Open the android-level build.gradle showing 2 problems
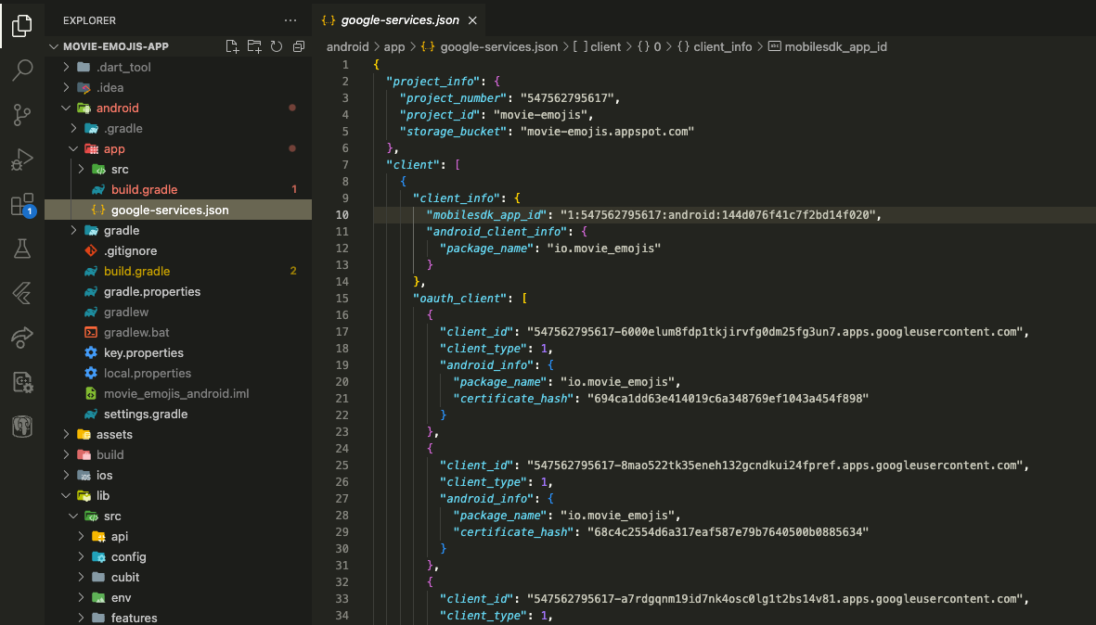The height and width of the screenshot is (625, 1096). click(178, 271)
